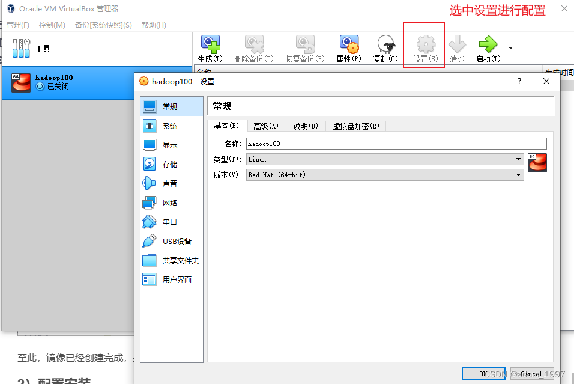Switch to the 高级(A) tab
574x384 pixels.
point(266,126)
